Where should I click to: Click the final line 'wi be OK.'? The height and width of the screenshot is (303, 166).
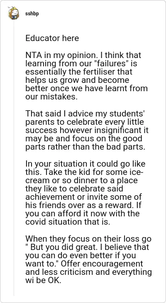(43, 280)
